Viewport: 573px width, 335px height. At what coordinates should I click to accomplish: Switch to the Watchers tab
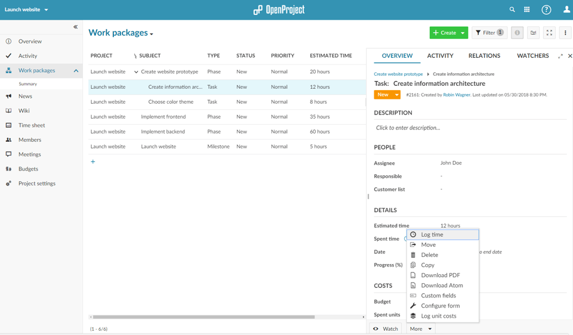(x=532, y=56)
